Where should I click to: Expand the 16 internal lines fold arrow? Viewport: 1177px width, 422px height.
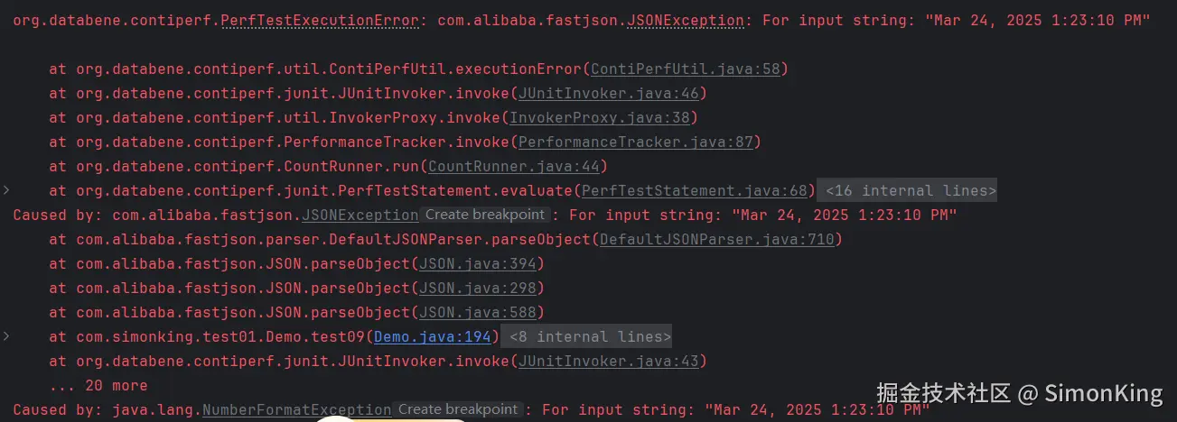(x=7, y=190)
